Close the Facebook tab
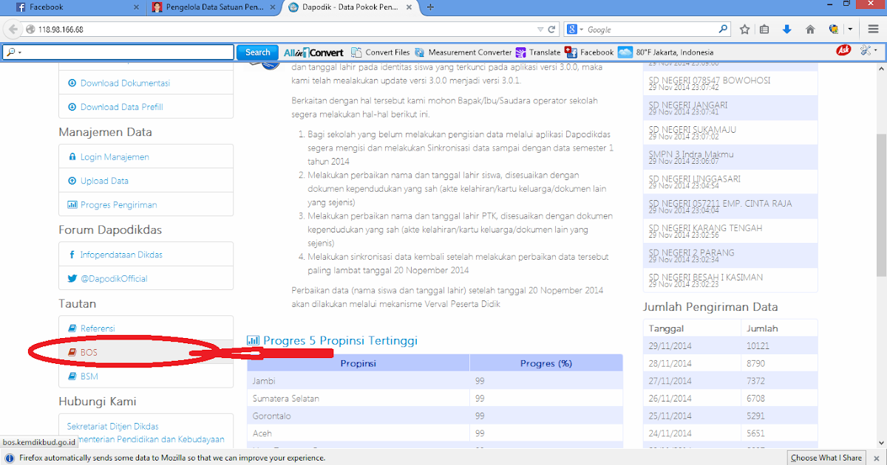The image size is (887, 465). tap(135, 7)
